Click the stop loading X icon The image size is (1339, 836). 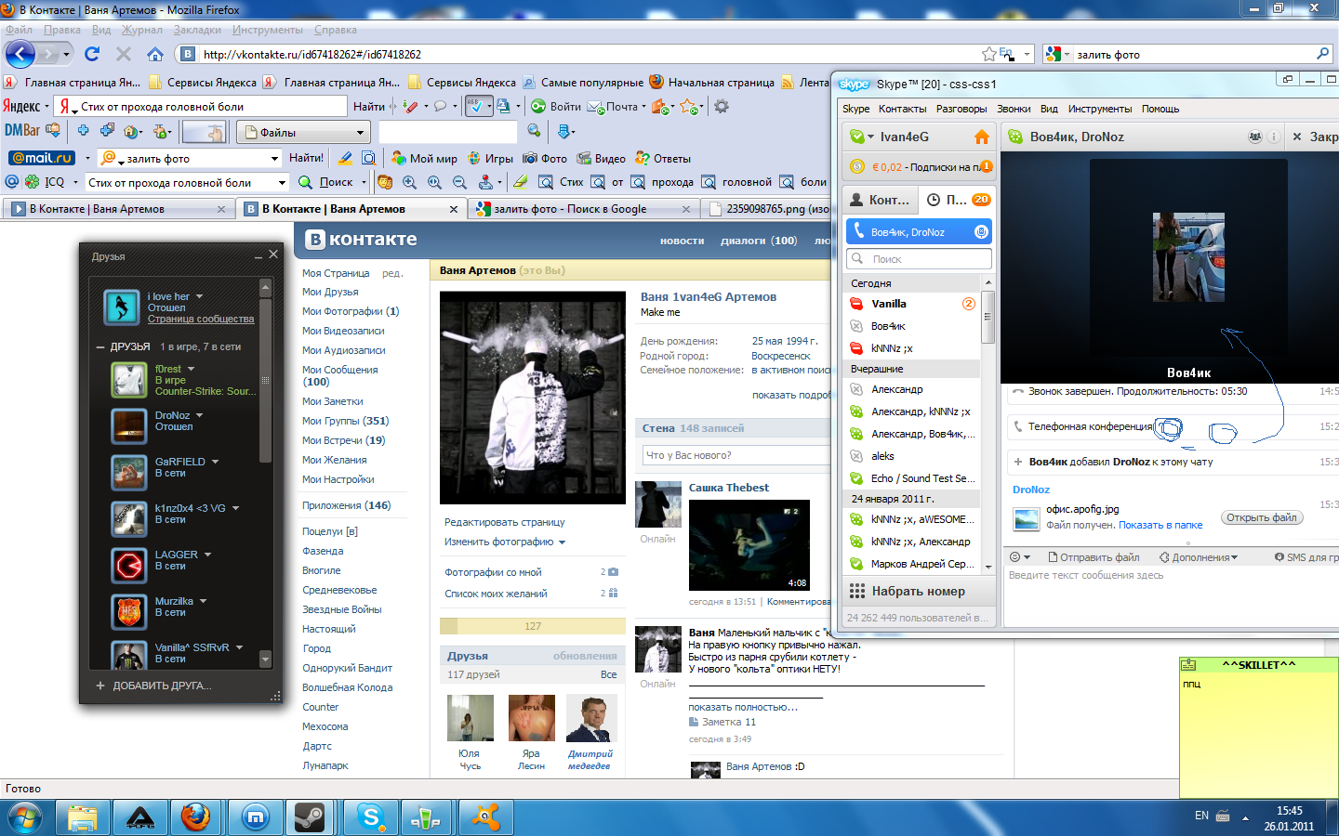point(123,54)
